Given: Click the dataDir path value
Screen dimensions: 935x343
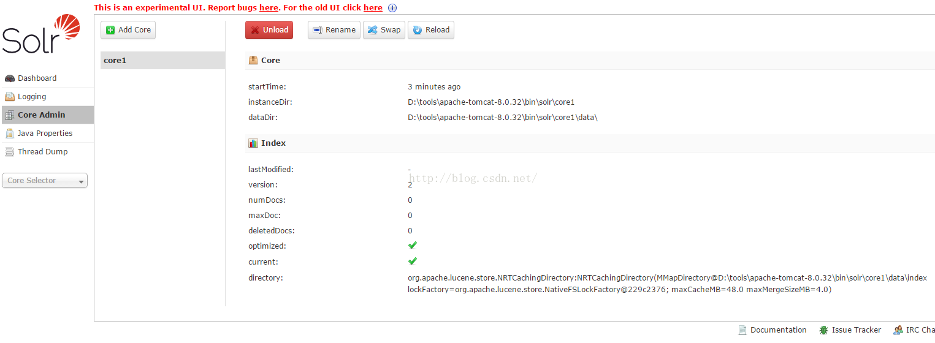Looking at the screenshot, I should tap(503, 118).
